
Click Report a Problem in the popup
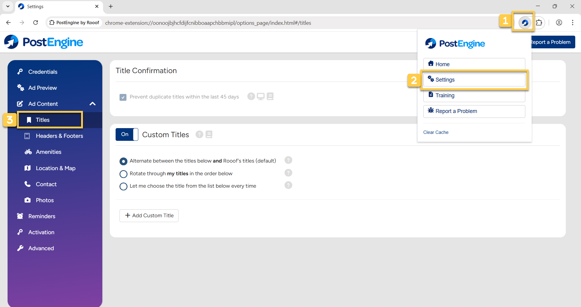click(474, 111)
